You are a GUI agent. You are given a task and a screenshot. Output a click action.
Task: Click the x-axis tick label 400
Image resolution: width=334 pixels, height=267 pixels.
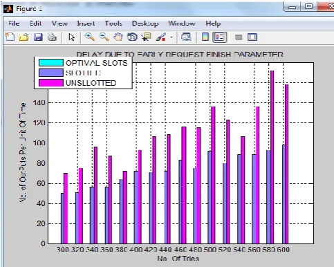[x=136, y=250]
